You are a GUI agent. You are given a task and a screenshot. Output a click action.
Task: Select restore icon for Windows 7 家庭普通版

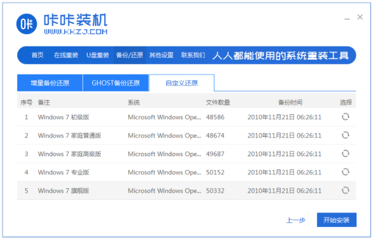coord(345,135)
